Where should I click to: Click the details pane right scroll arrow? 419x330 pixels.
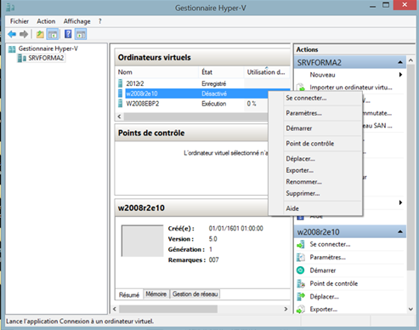coord(286,309)
